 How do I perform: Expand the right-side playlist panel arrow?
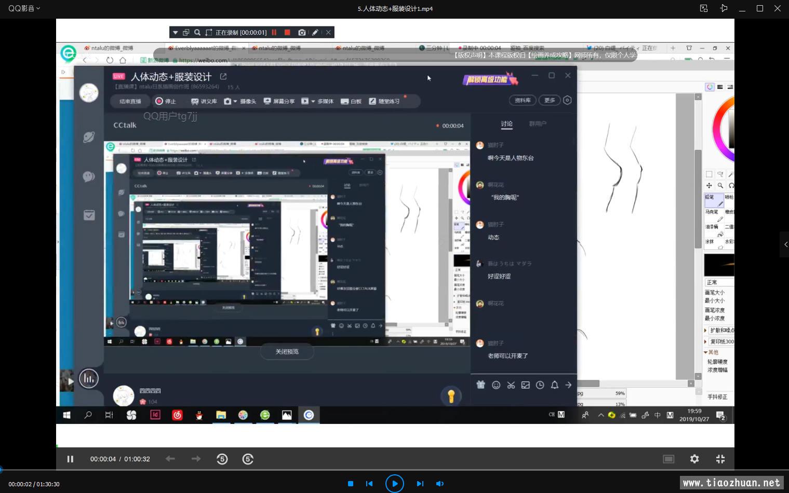784,244
